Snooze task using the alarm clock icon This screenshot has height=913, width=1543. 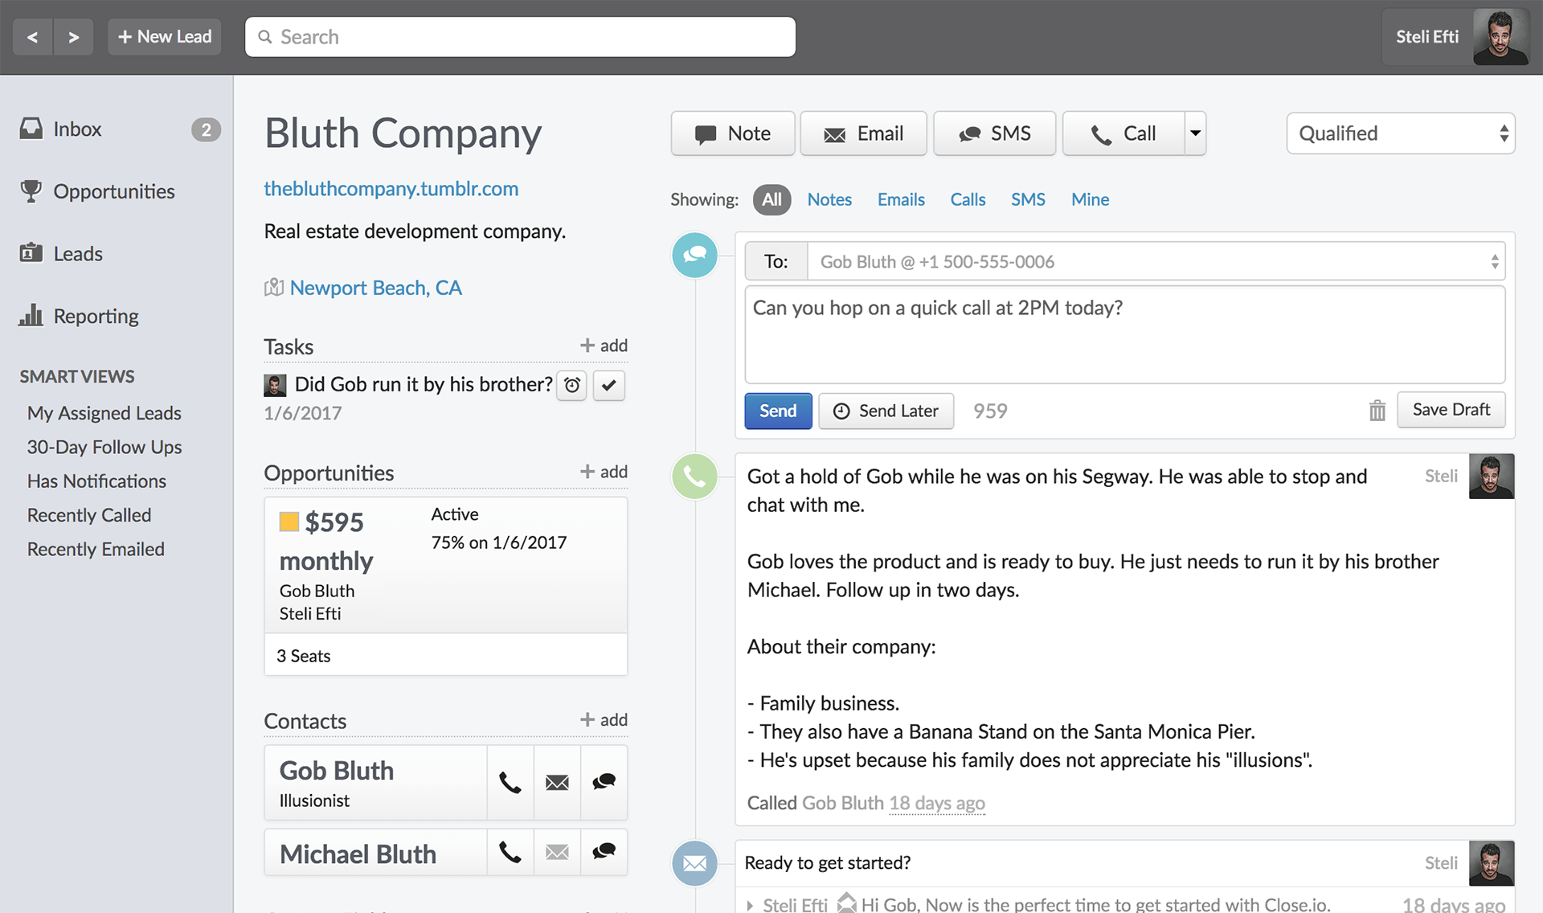click(571, 385)
